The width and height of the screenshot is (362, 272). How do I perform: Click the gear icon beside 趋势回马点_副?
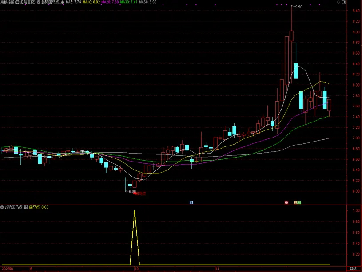(2, 207)
